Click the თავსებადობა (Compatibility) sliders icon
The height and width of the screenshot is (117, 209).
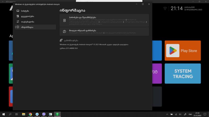click(18, 22)
